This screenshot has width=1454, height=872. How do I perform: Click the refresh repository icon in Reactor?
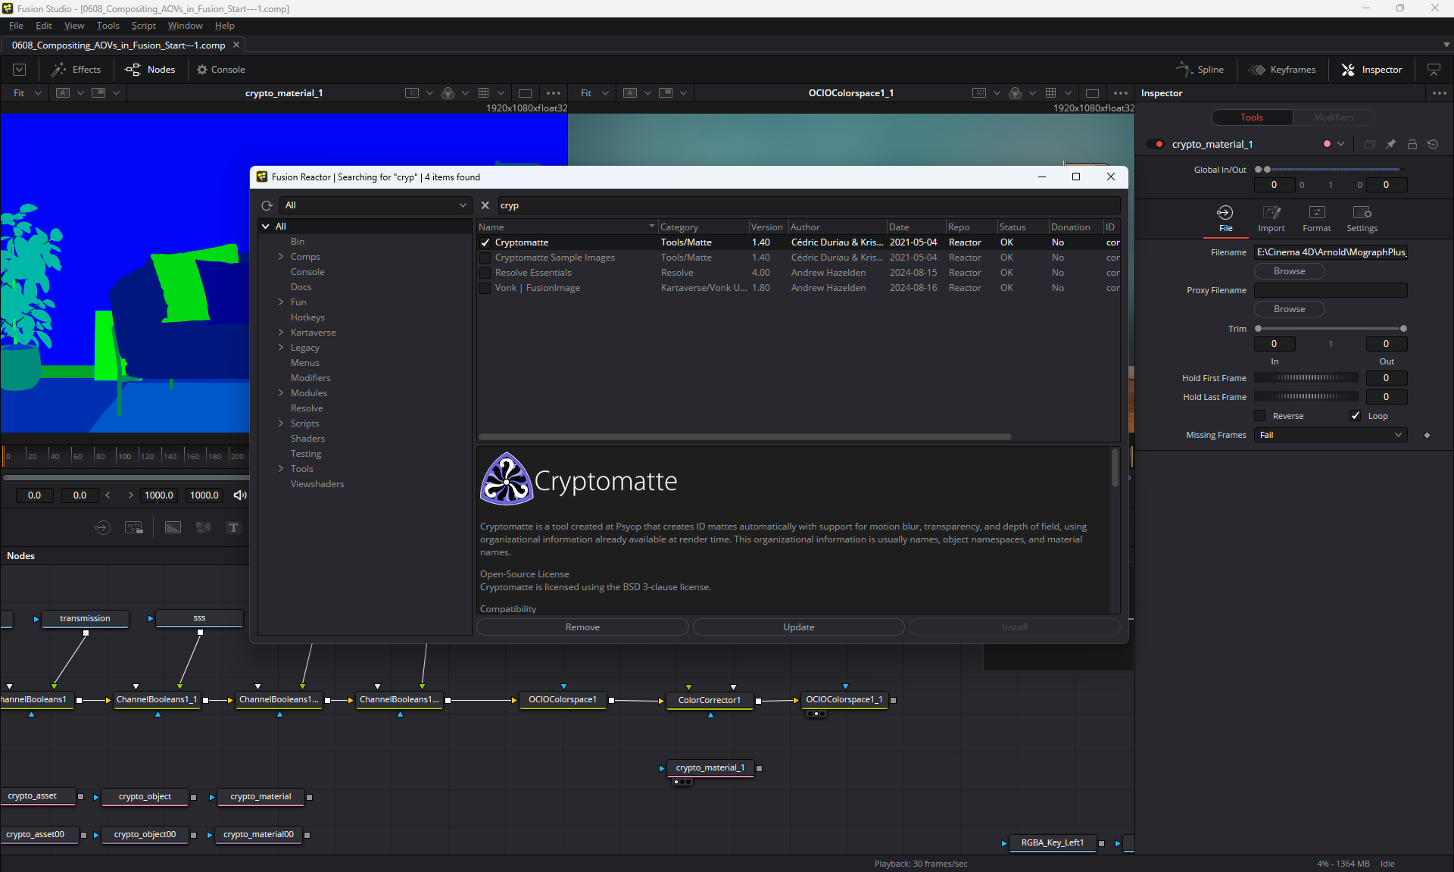[267, 205]
